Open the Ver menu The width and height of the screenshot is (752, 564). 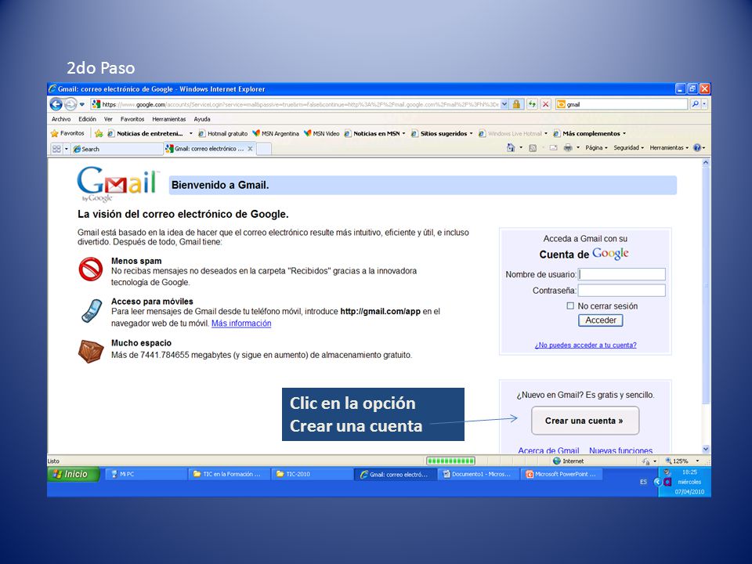[108, 119]
